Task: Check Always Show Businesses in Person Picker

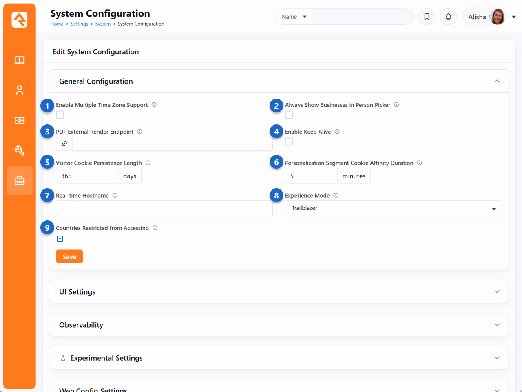Action: pos(289,115)
